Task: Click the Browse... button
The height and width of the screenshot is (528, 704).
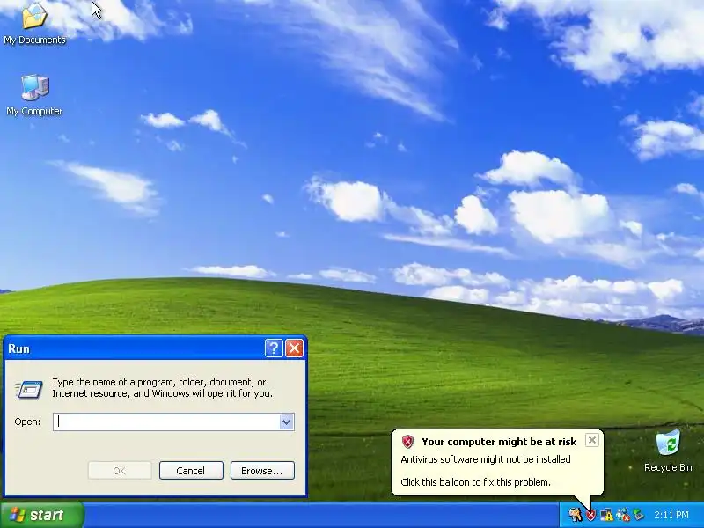Action: point(262,471)
